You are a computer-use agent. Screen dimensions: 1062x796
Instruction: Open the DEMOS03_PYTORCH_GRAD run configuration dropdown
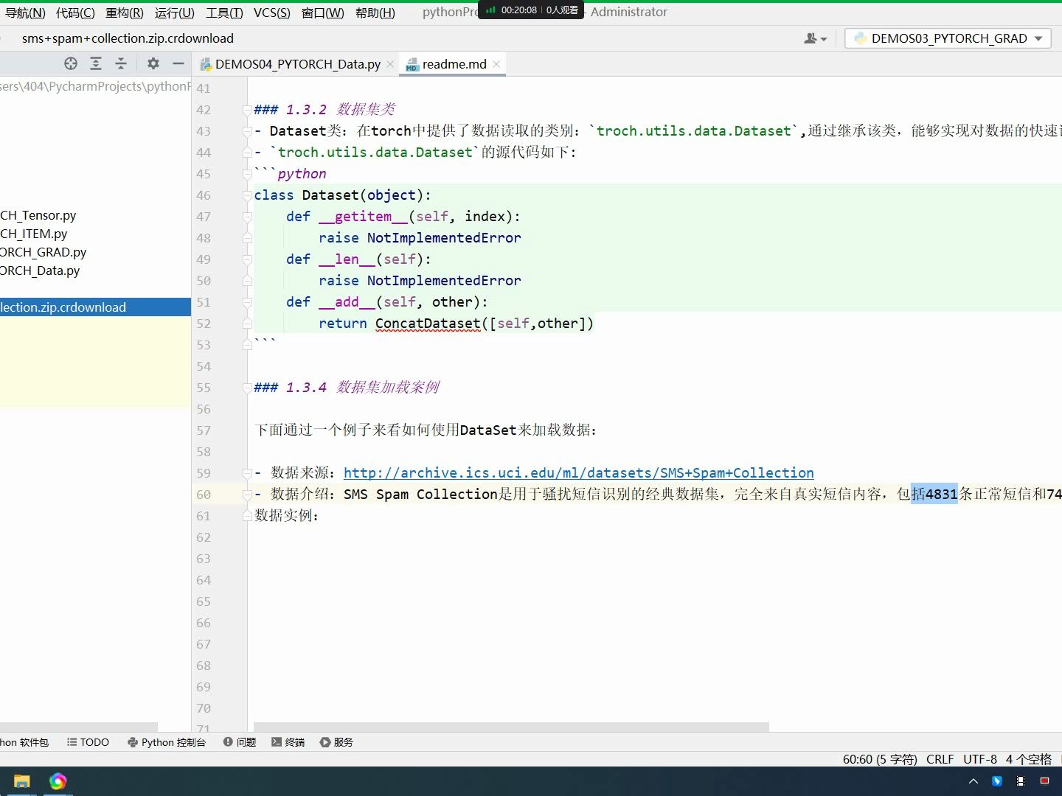(x=948, y=38)
